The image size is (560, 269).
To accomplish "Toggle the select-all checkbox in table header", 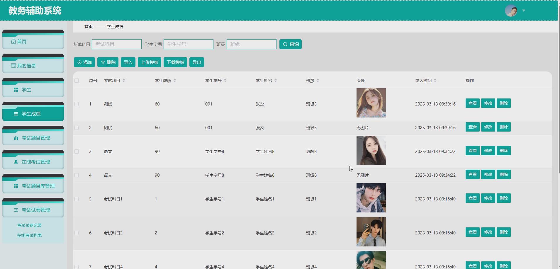I will click(77, 81).
